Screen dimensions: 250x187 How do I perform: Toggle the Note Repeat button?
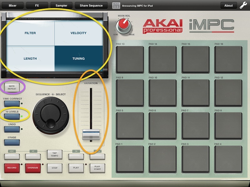pyautogui.click(x=12, y=88)
